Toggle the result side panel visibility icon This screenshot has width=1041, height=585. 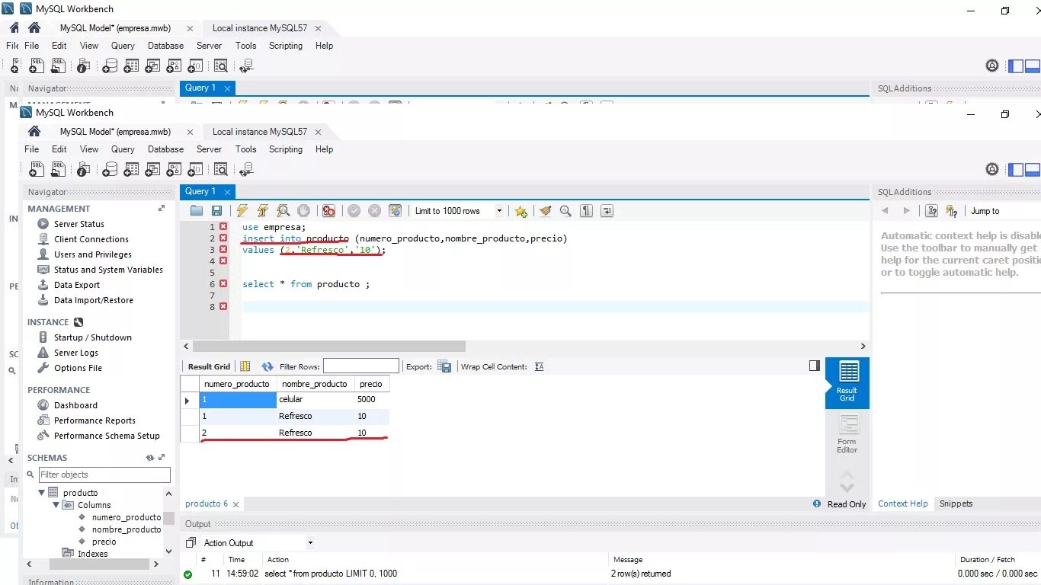coord(815,366)
